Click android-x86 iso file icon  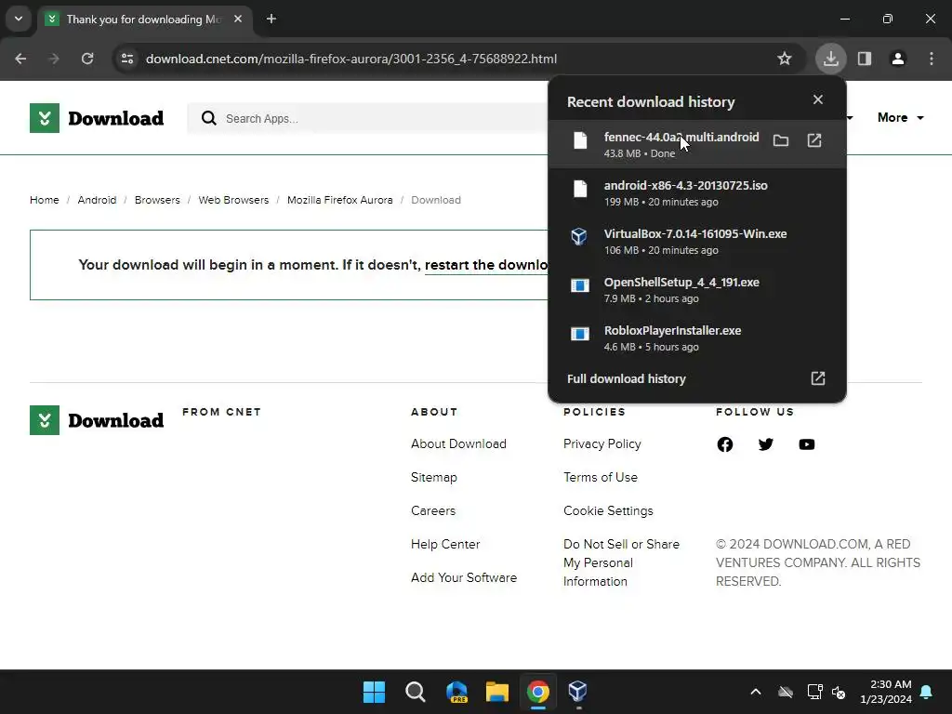coord(580,189)
